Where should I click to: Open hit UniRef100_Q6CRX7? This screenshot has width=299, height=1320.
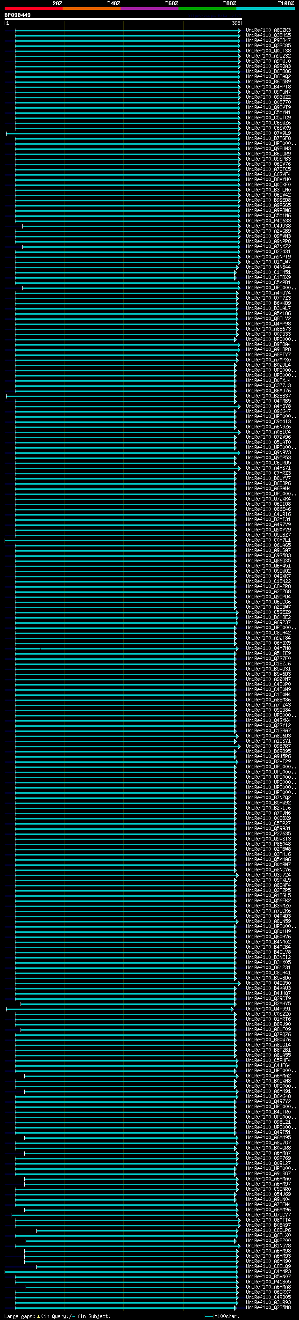[x=268, y=1292]
